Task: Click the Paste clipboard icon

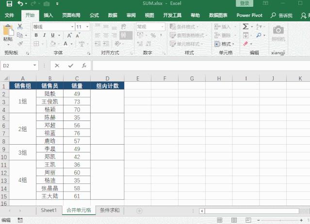Action: click(8, 30)
